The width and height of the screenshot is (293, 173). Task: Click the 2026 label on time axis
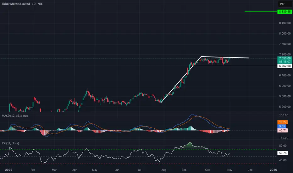274,170
